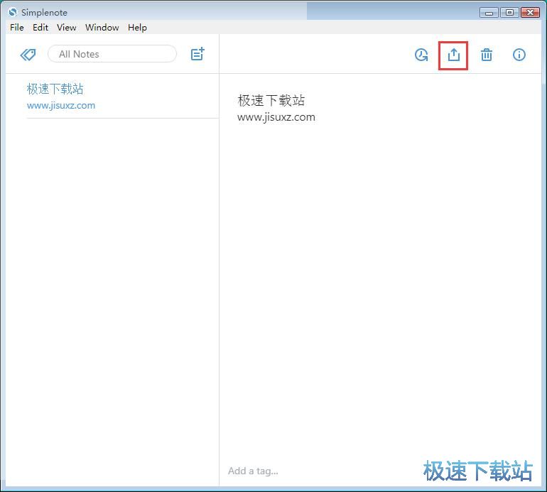Minimize the Simplenote window
Image resolution: width=547 pixels, height=492 pixels.
click(x=489, y=13)
